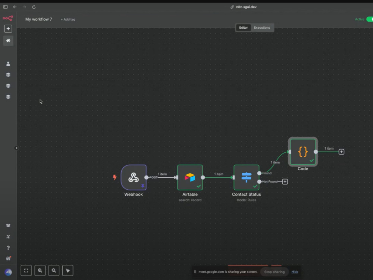Click the browser back arrow
This screenshot has width=373, height=280.
tap(15, 7)
